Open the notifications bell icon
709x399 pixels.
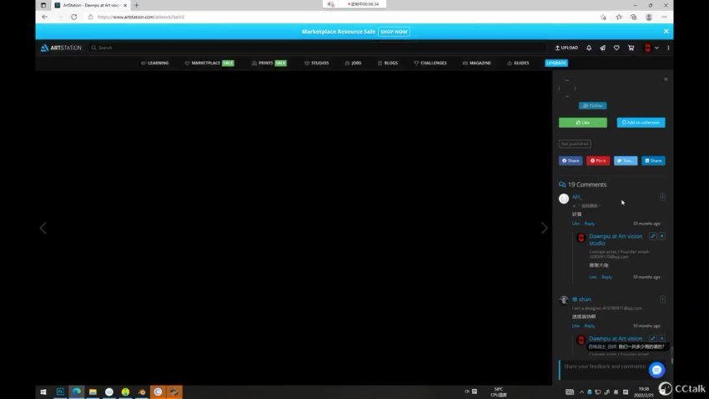[589, 48]
